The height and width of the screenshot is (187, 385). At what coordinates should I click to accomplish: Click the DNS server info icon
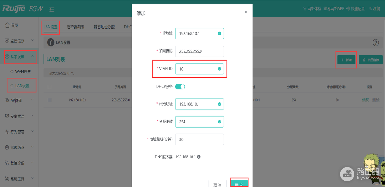[x=199, y=157]
